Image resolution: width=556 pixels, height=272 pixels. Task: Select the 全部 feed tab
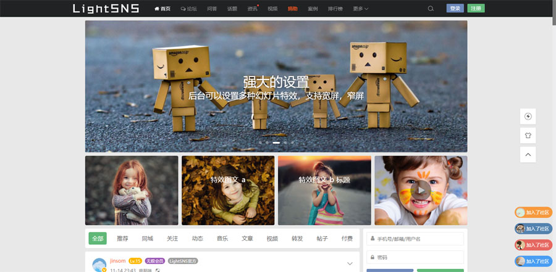coord(98,238)
